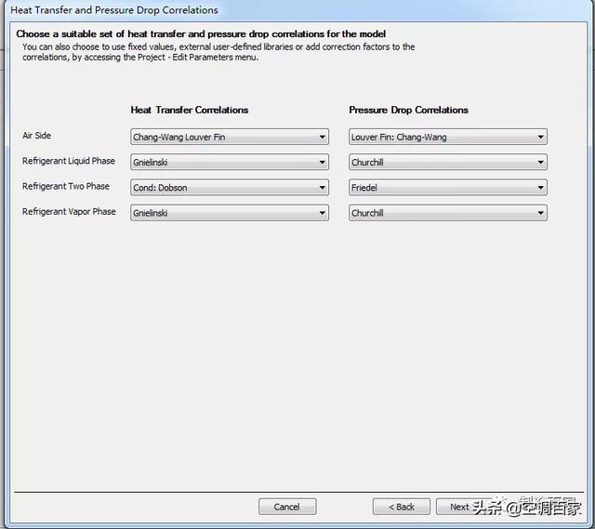Open Refrigerant Liquid Phase Gnielinski heat transfer dropdown
The width and height of the screenshot is (595, 529).
click(230, 163)
